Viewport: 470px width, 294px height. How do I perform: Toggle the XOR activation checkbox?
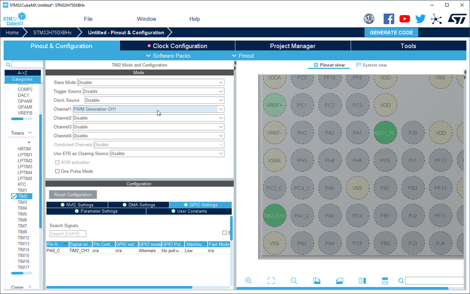(57, 162)
